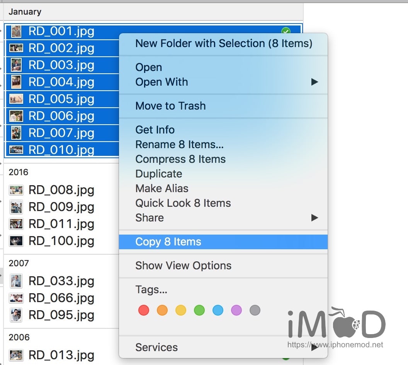Click the January group header
This screenshot has height=365, width=408.
tap(25, 12)
